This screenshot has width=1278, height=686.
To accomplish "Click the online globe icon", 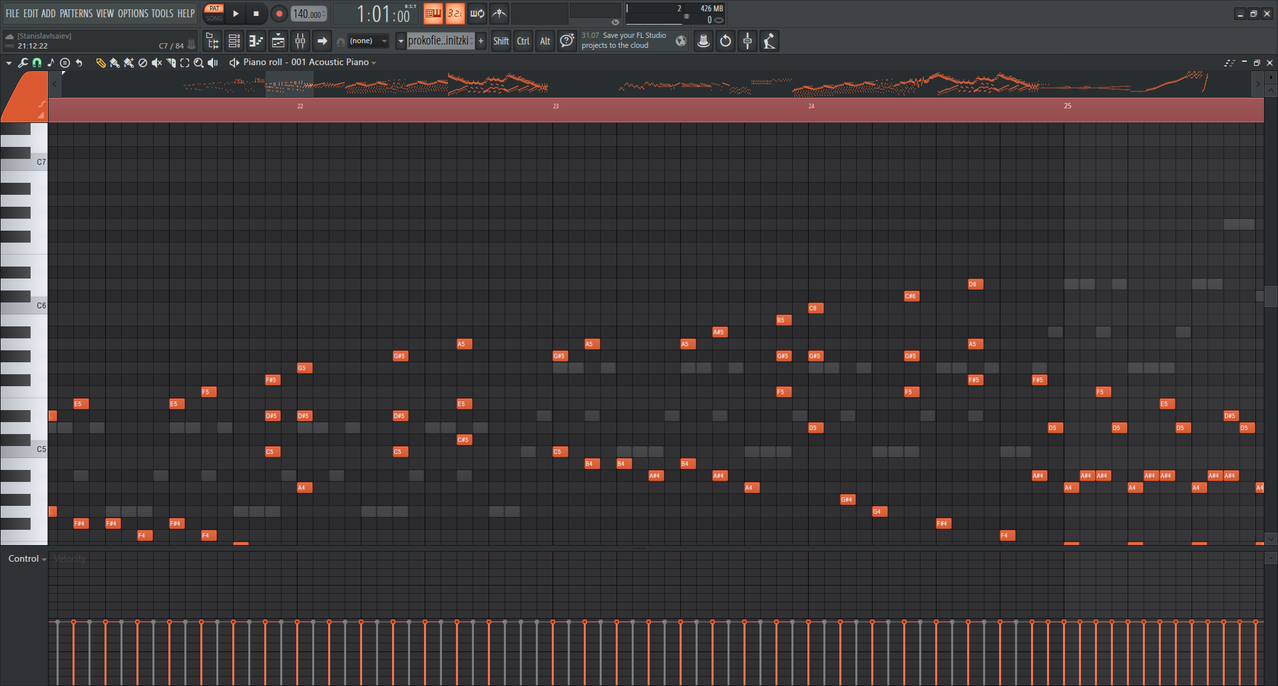I will tap(680, 41).
